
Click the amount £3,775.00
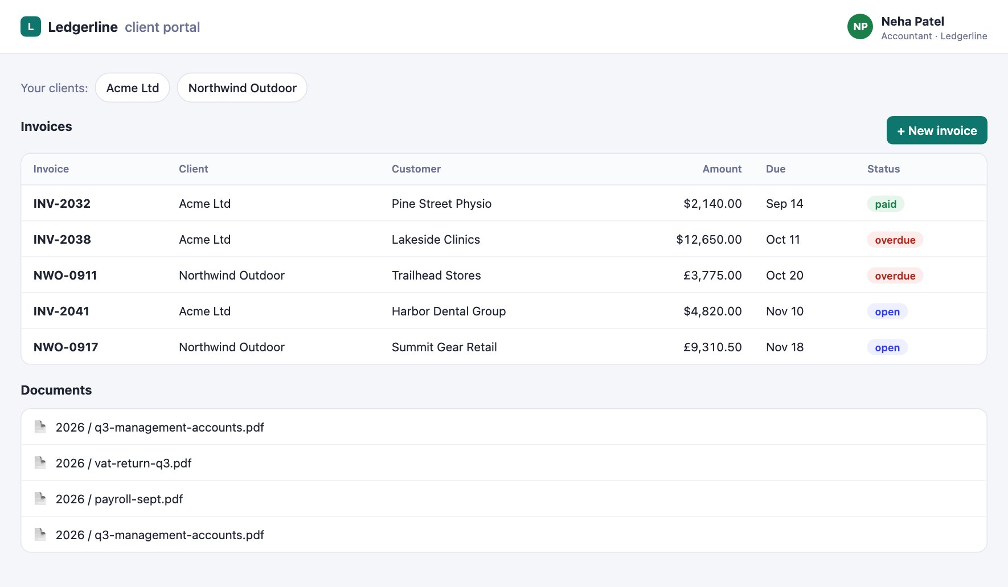click(712, 275)
